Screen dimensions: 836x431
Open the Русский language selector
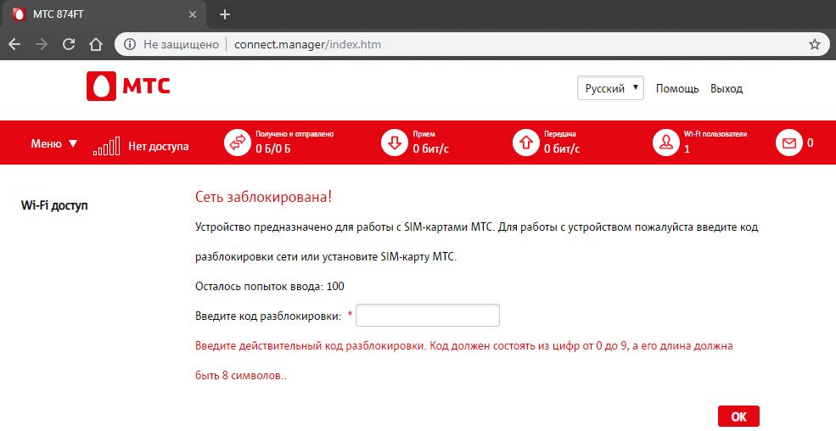point(610,88)
